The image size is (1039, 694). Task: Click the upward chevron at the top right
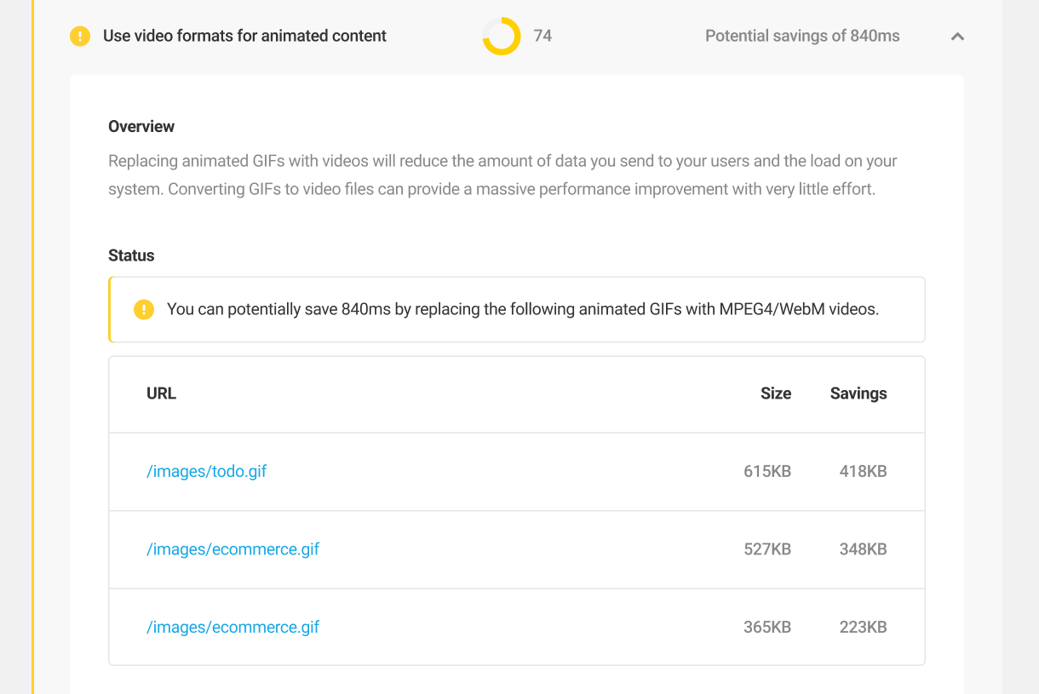tap(957, 37)
